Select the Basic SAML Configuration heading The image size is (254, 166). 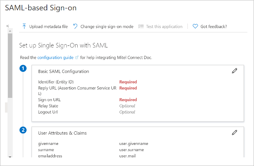64,71
